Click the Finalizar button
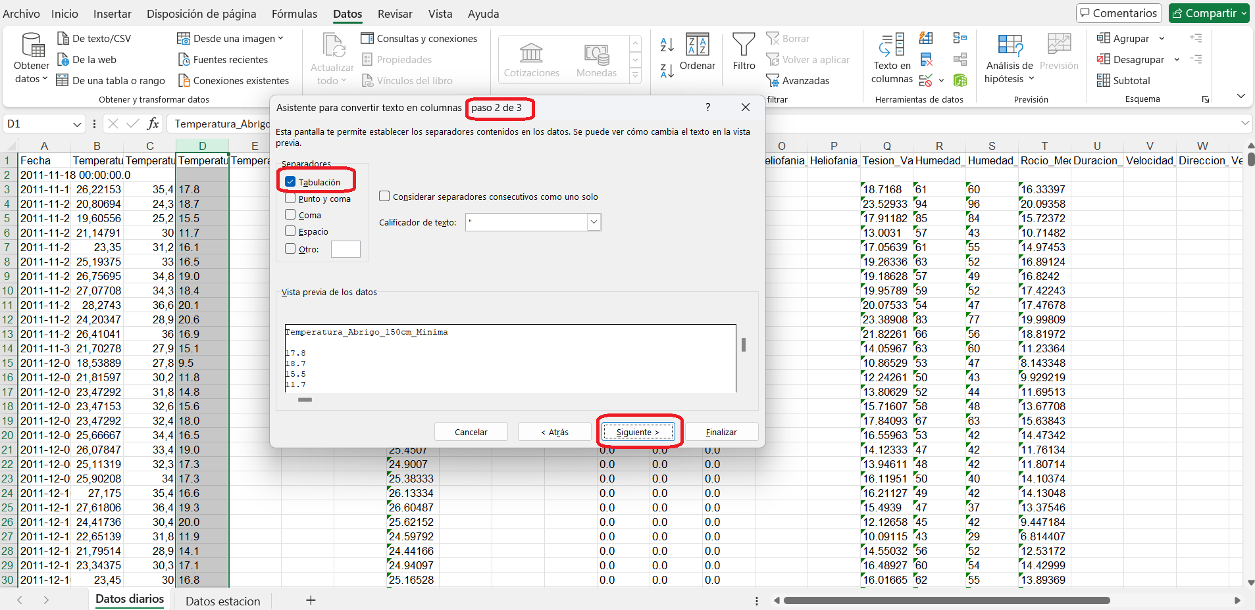The image size is (1255, 610). coord(721,432)
